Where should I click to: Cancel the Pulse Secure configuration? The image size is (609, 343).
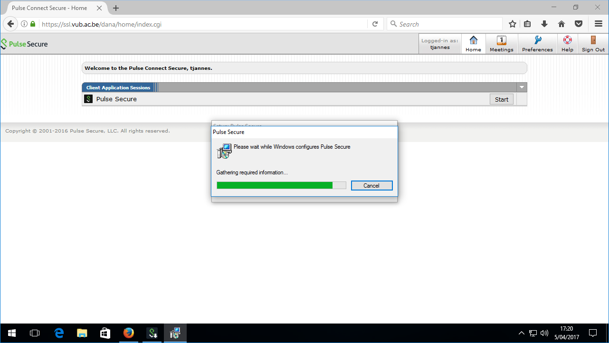click(371, 186)
